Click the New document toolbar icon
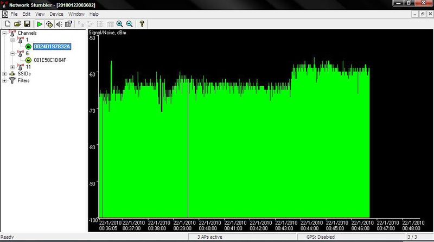This screenshot has height=242, width=434. [8, 24]
